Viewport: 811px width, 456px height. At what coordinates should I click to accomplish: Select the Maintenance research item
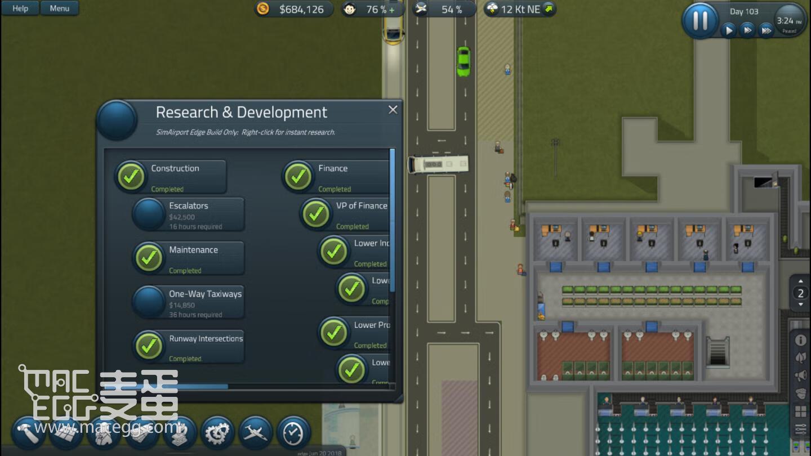(189, 258)
